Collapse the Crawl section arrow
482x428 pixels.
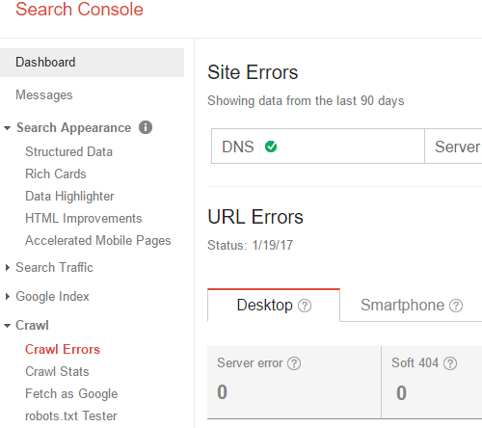(7, 326)
